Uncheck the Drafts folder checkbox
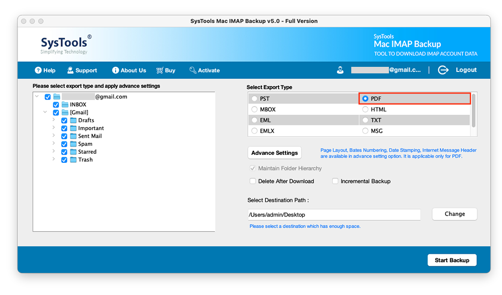The image size is (502, 295). 64,121
